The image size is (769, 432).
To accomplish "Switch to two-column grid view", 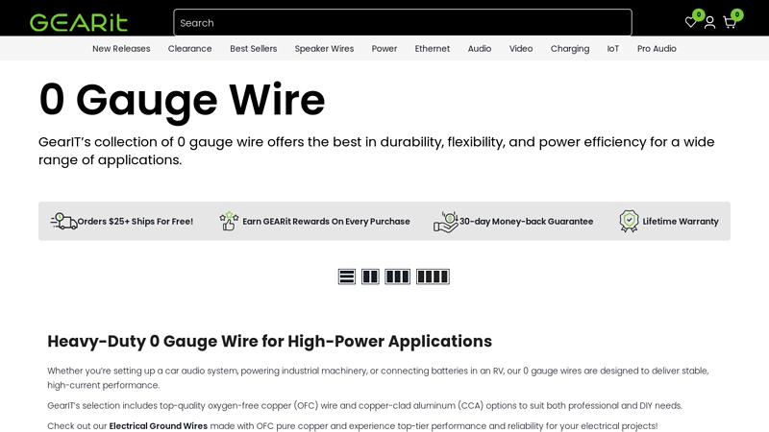I will pos(370,276).
